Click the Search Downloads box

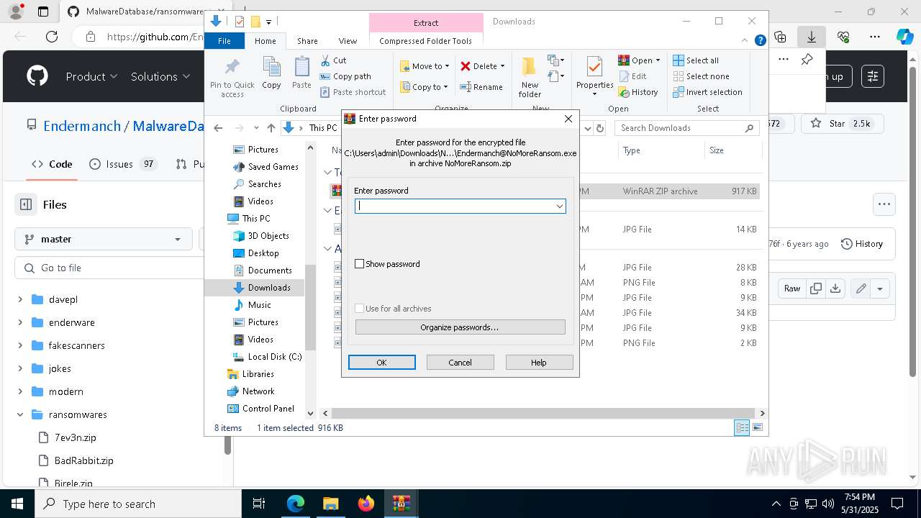click(687, 128)
